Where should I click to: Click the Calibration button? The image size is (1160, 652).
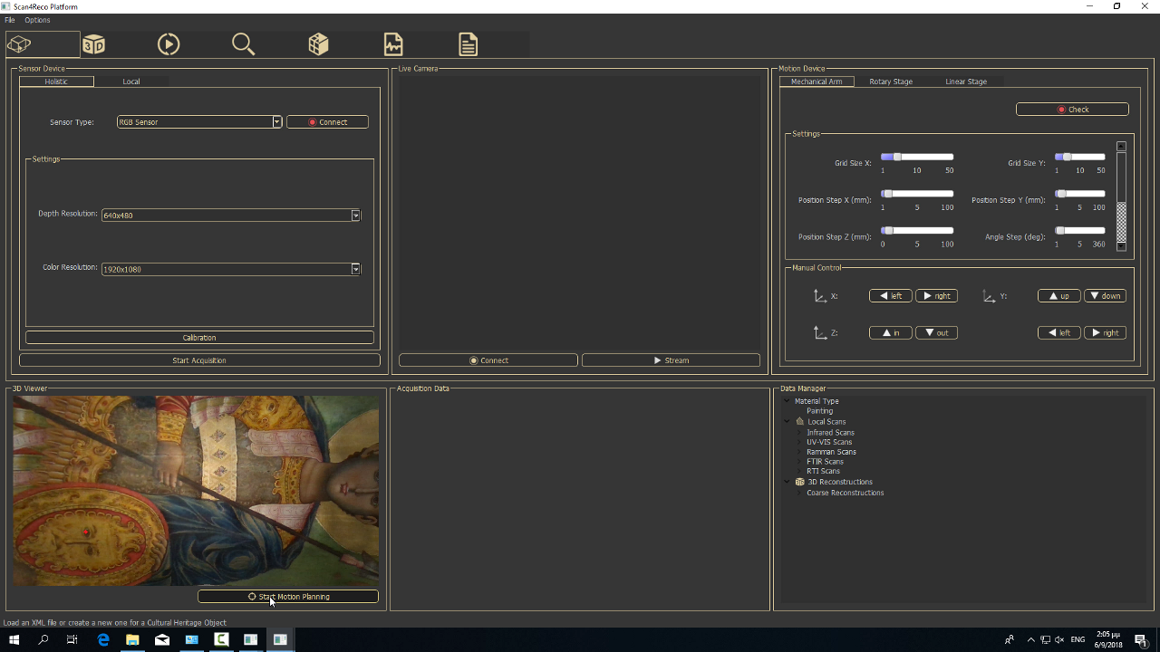199,338
